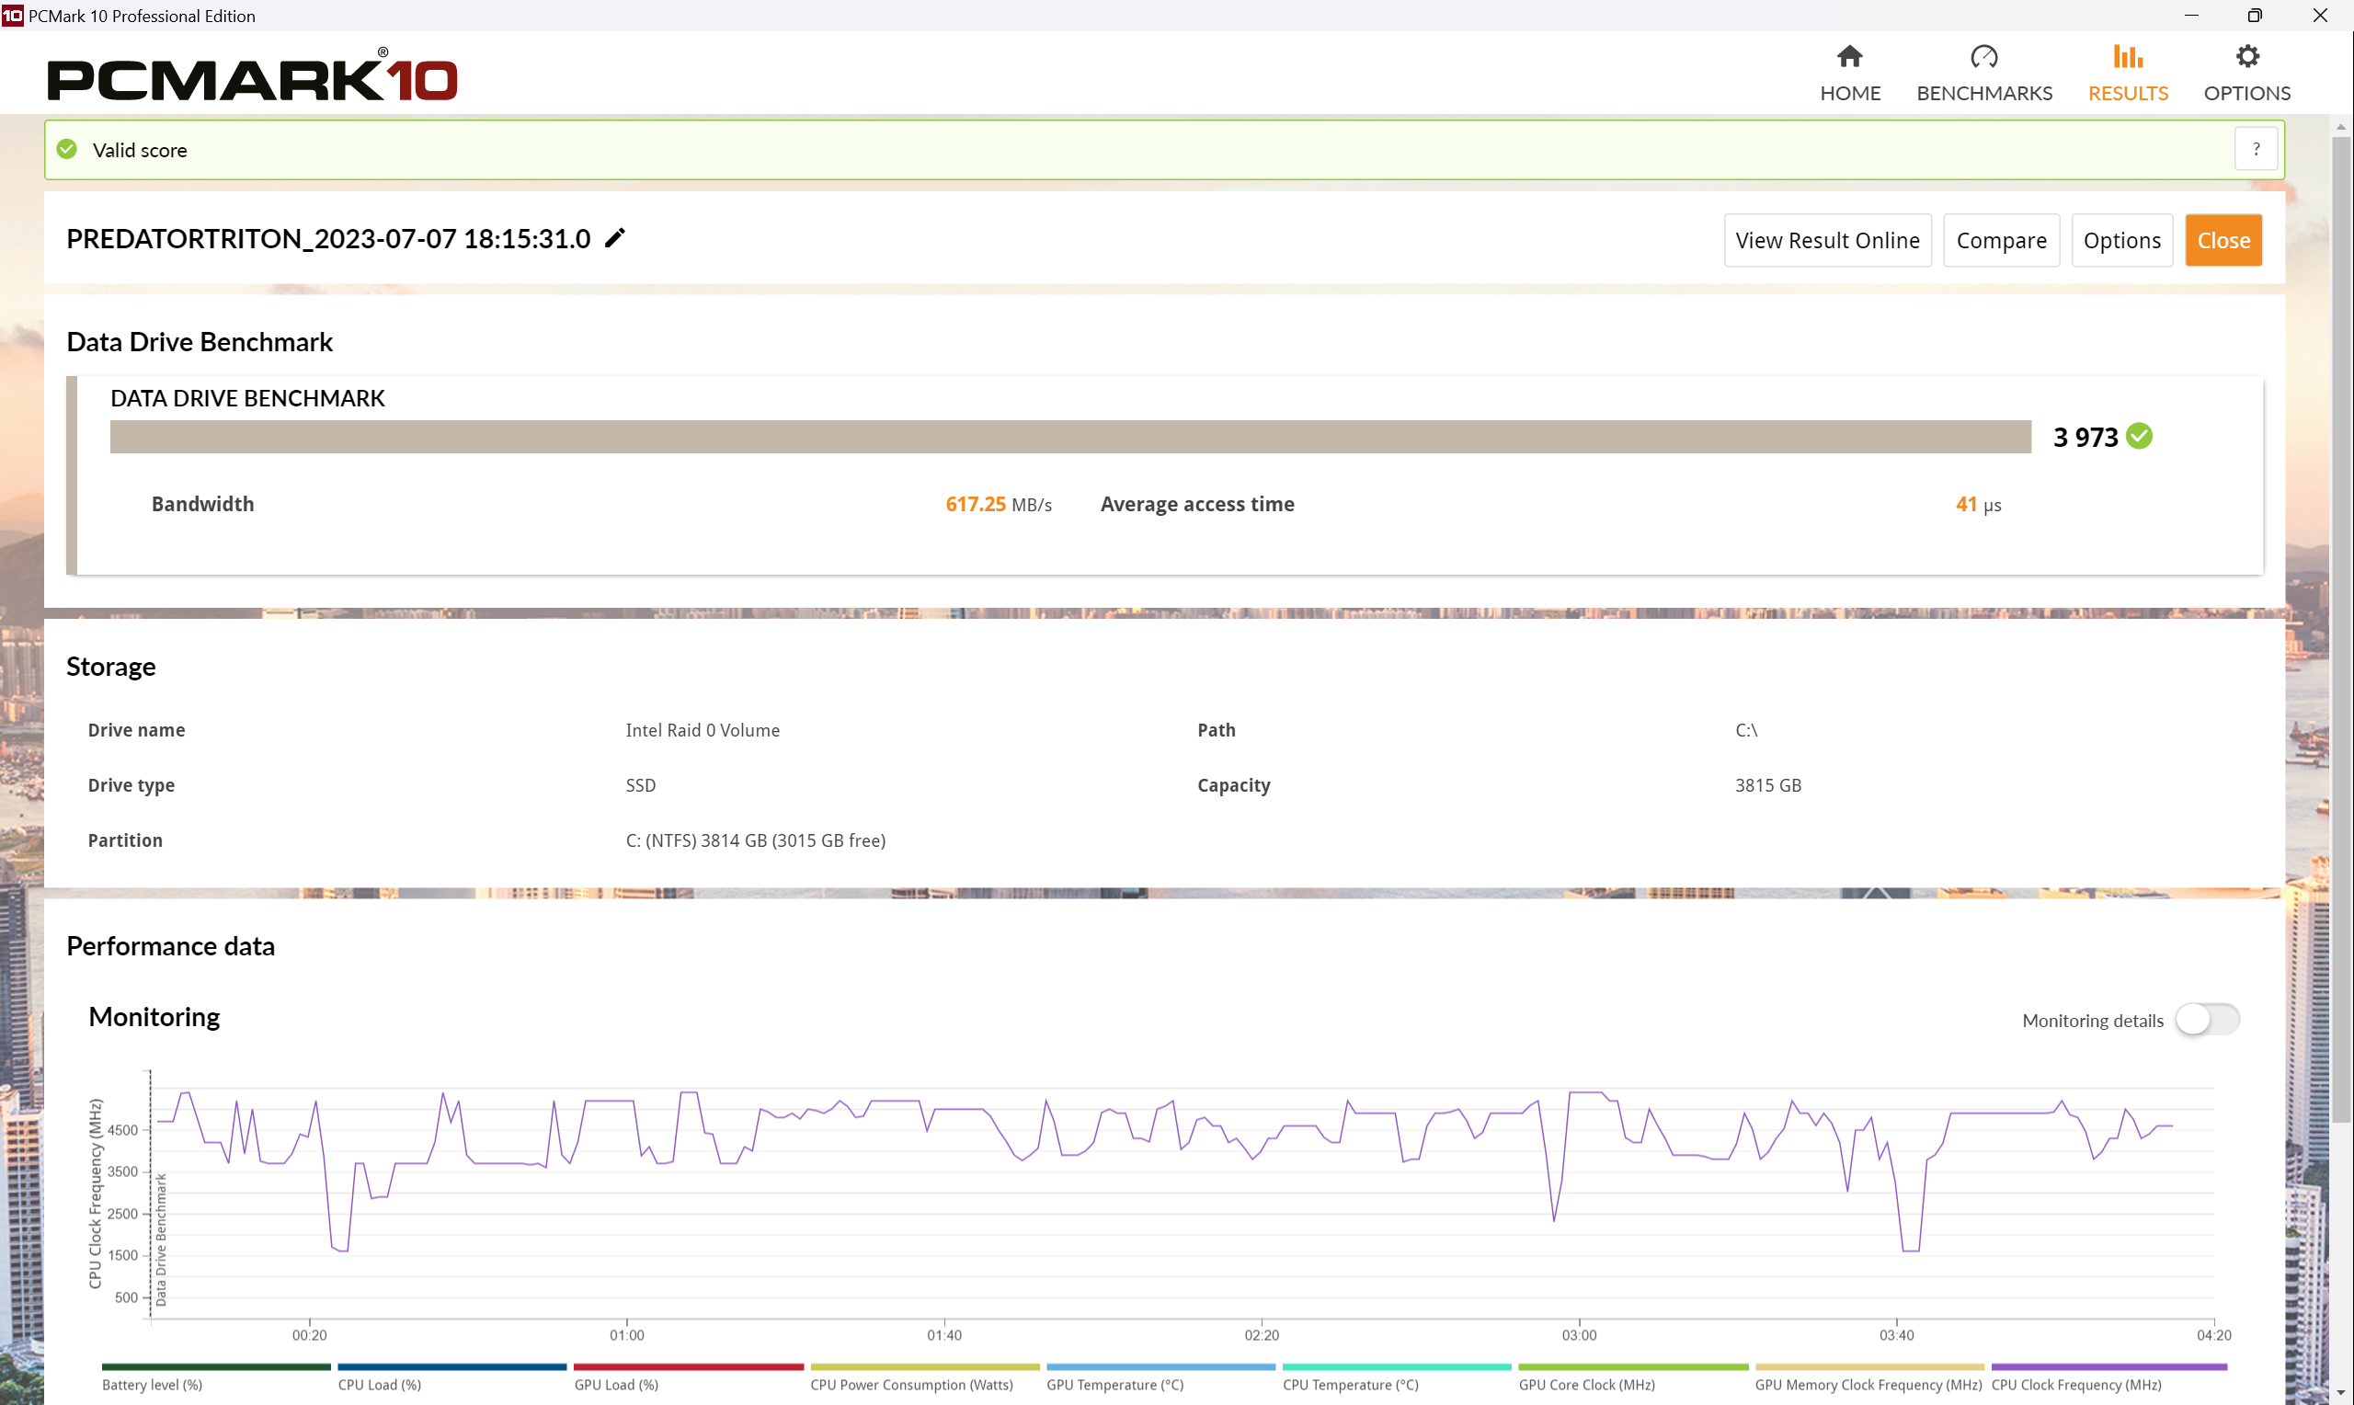The width and height of the screenshot is (2354, 1405).
Task: Click the Valid score message text
Action: [x=140, y=150]
